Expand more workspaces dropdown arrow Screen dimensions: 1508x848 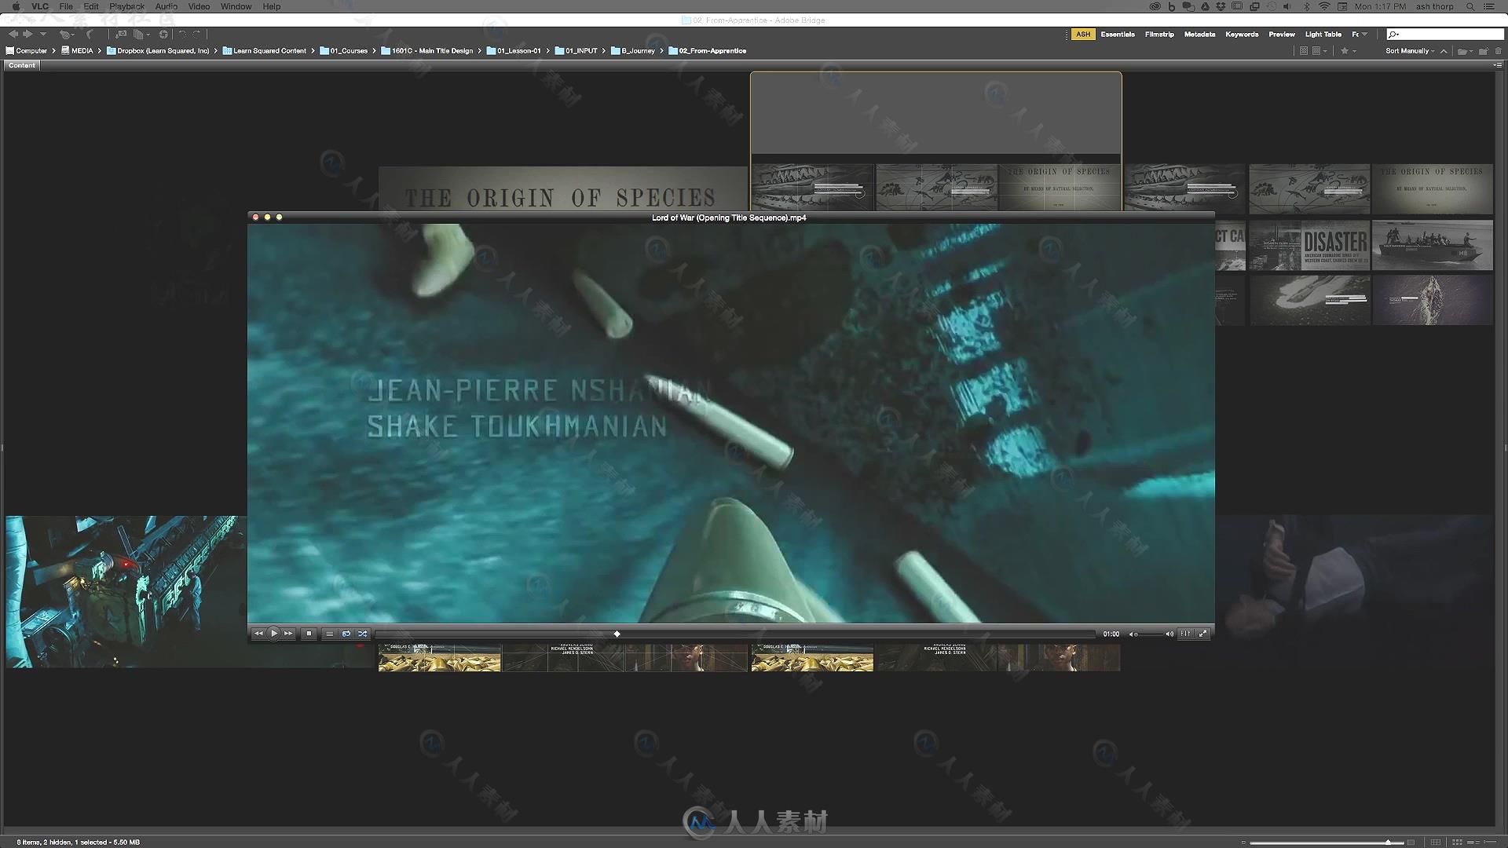(x=1364, y=35)
